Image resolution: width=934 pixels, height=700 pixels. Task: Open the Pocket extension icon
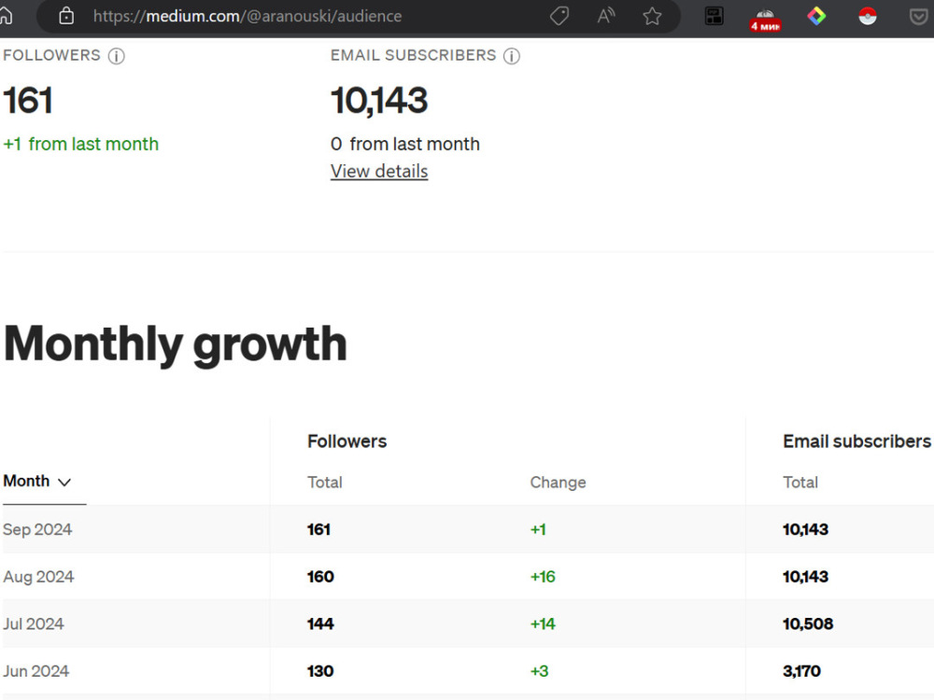tap(919, 16)
